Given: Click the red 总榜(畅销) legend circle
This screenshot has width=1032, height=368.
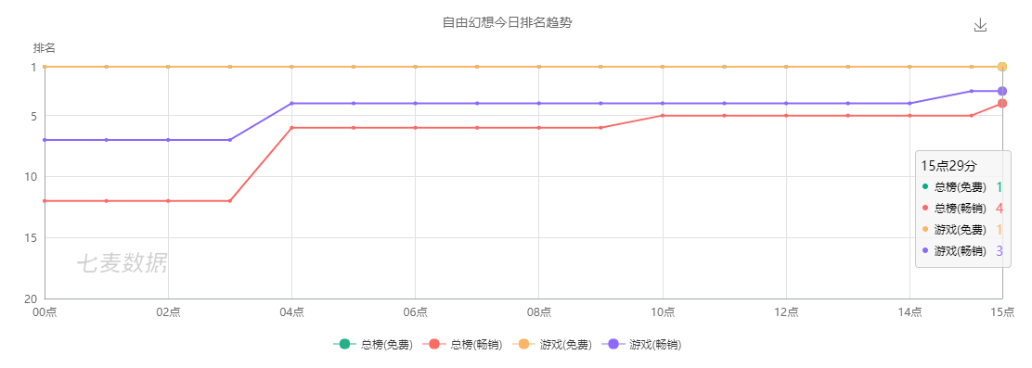Looking at the screenshot, I should [x=433, y=344].
